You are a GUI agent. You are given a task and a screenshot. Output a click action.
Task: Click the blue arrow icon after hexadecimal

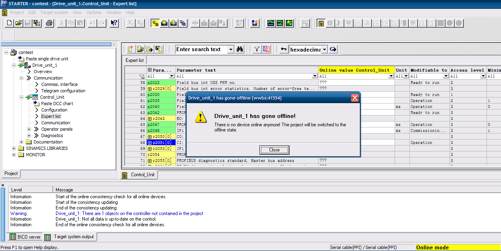[x=333, y=49]
